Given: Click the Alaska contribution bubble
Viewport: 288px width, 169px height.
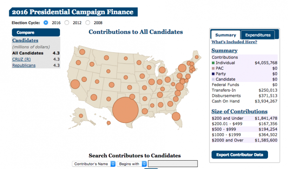Looking at the screenshot, I should click(x=81, y=116).
